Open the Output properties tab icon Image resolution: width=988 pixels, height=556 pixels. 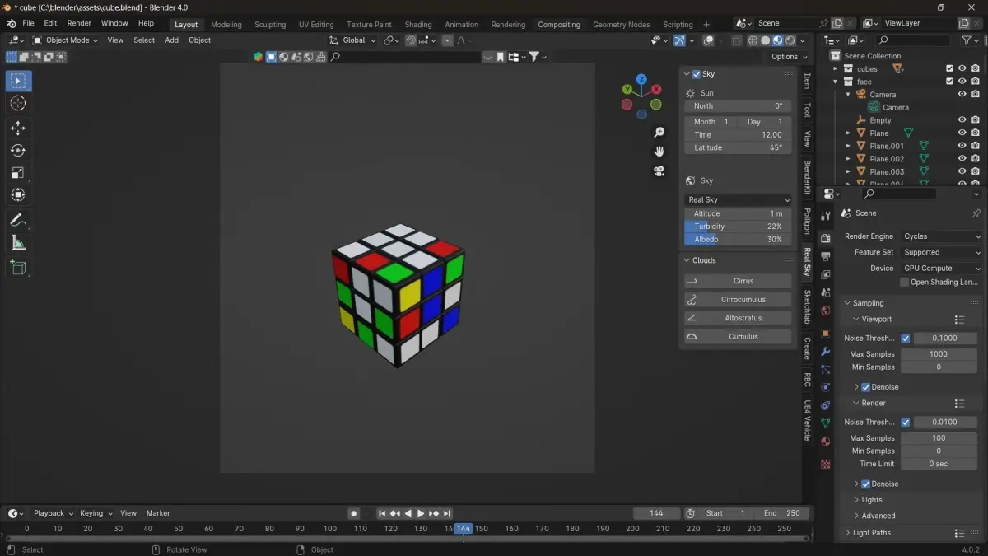click(x=826, y=256)
